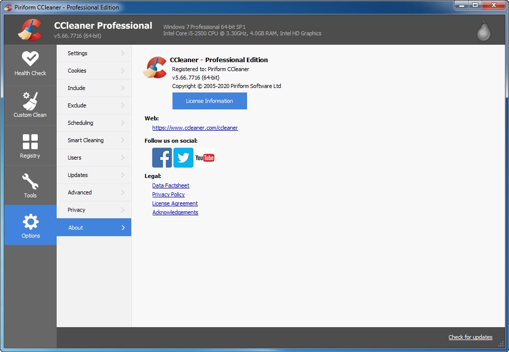Expand the Privacy chevron arrow
Viewport: 509px width, 352px height.
point(123,210)
